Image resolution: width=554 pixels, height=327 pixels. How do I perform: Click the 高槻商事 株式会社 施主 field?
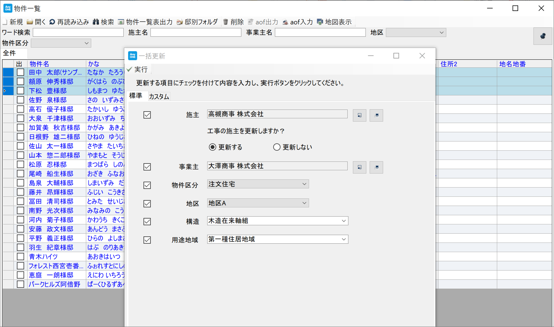coord(277,114)
